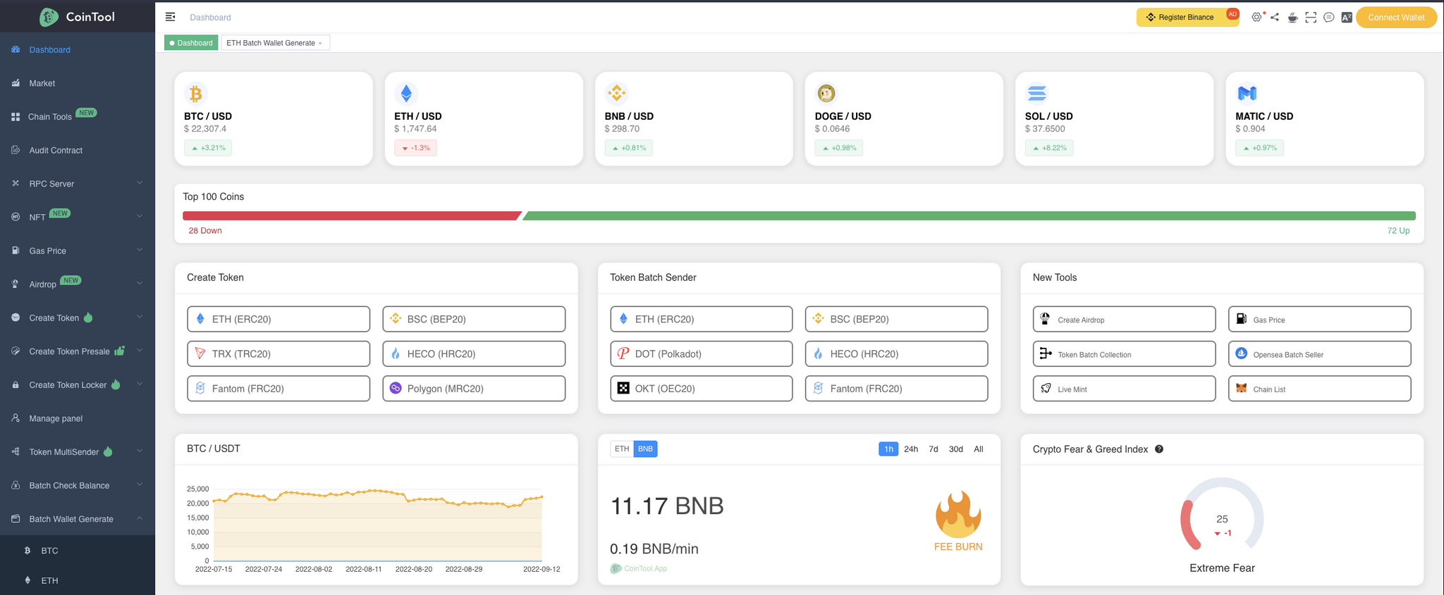1444x595 pixels.
Task: Click the Chain Tools grid icon
Action: click(x=16, y=117)
